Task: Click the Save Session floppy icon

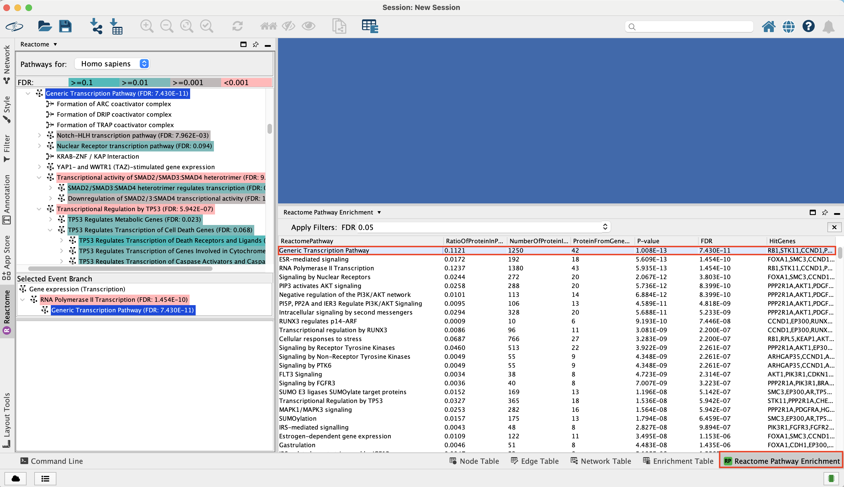Action: tap(65, 26)
